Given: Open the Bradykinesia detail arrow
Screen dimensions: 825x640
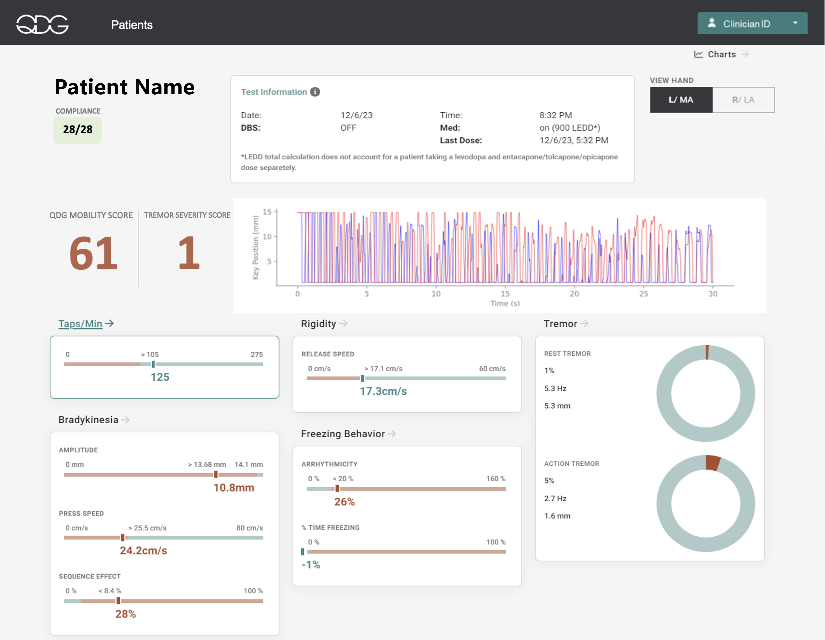Looking at the screenshot, I should tap(126, 419).
